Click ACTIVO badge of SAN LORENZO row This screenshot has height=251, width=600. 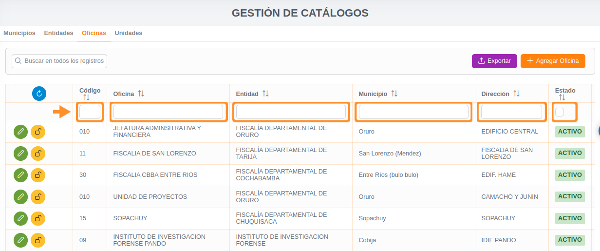[570, 153]
